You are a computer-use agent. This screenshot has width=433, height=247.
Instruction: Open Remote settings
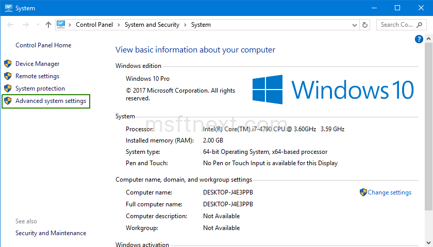tap(37, 76)
